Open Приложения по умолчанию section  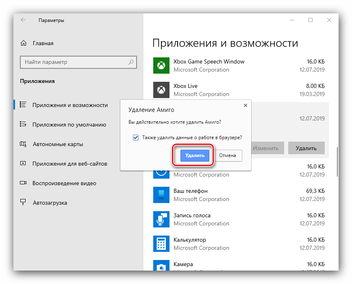[x=69, y=125]
